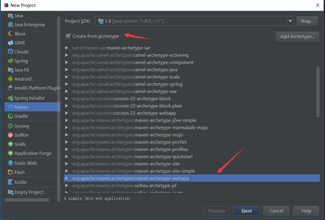The height and width of the screenshot is (220, 325).
Task: Click the Spring Initializr icon
Action: tap(11, 98)
